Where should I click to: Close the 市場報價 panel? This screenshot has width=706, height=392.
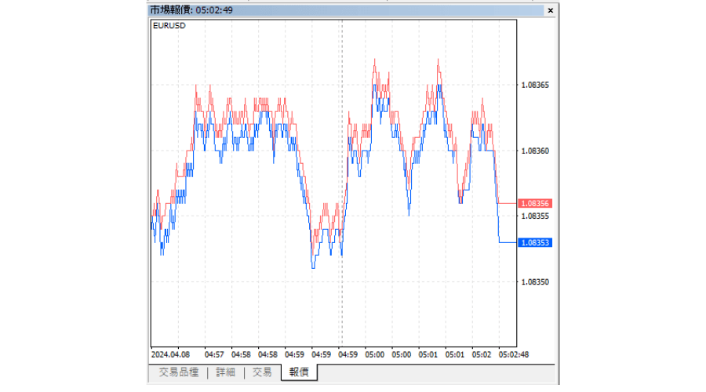[550, 10]
